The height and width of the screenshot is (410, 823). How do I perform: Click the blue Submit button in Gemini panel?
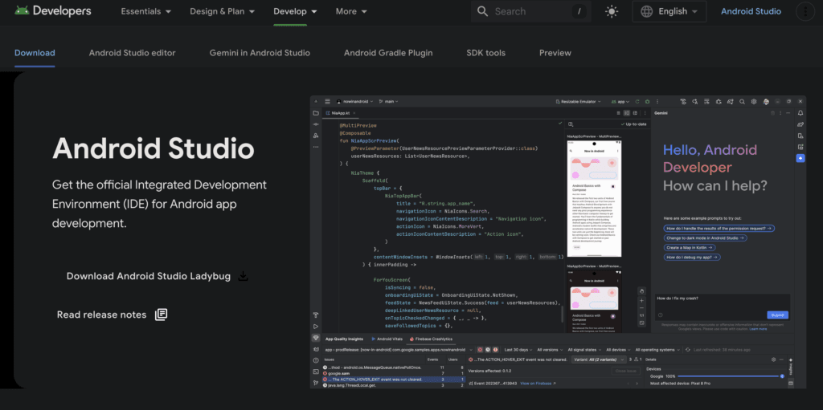point(777,315)
